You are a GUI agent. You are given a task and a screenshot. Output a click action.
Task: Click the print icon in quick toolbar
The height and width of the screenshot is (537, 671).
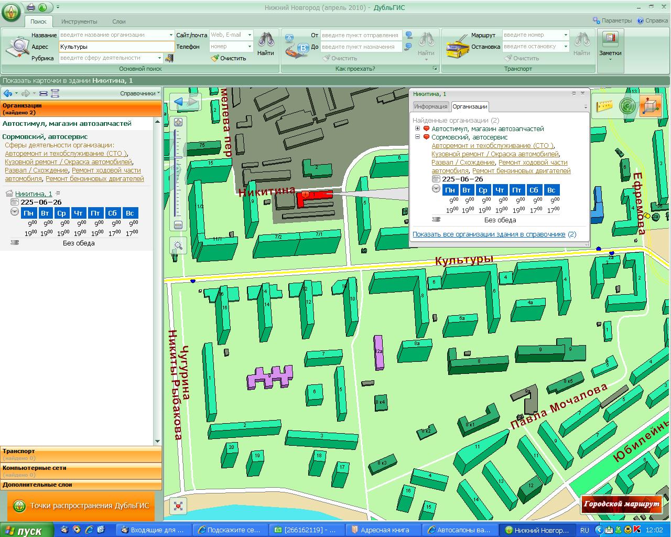pos(31,7)
